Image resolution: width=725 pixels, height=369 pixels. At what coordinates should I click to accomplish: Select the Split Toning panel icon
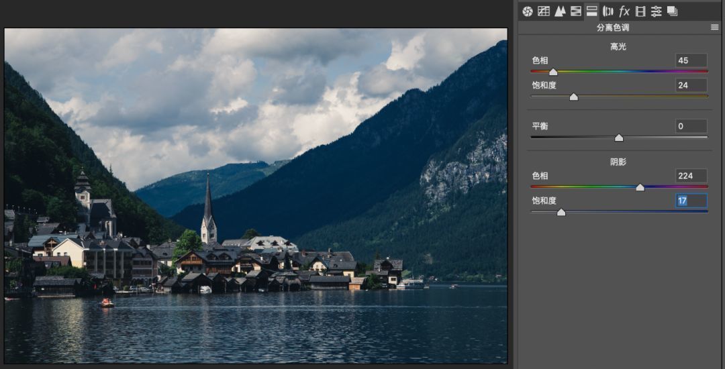592,11
